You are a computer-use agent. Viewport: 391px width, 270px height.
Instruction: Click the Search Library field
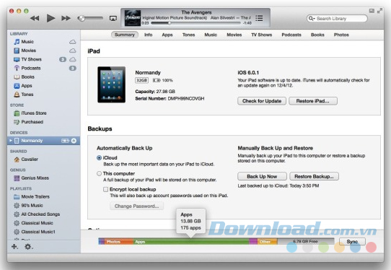coord(337,19)
